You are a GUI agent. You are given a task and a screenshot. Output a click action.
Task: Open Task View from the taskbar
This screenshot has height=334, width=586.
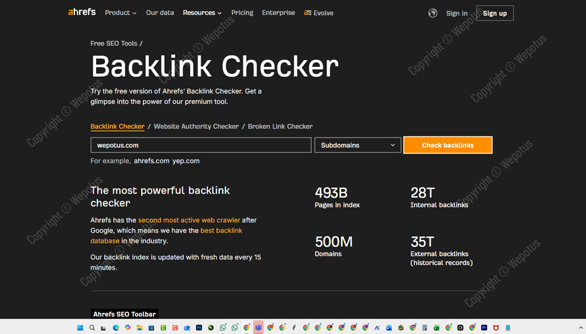103,328
